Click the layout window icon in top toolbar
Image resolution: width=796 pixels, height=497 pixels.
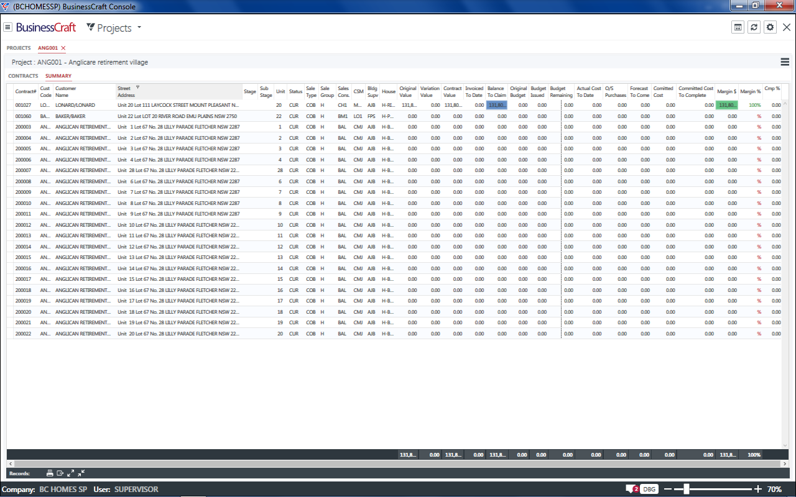tap(738, 27)
